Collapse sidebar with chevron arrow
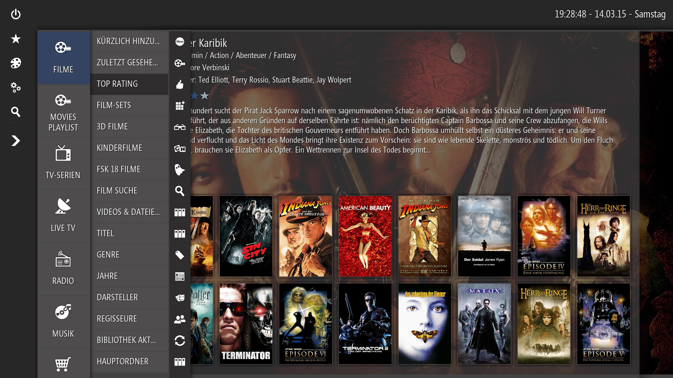Image resolution: width=673 pixels, height=378 pixels. (16, 141)
